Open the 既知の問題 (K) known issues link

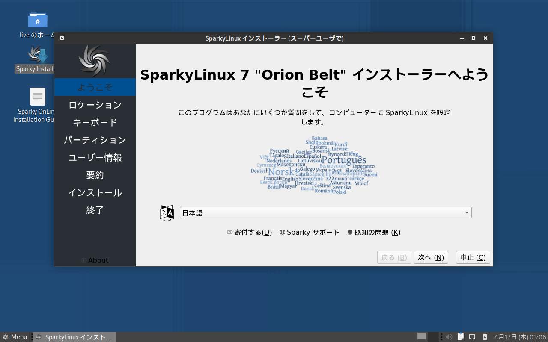pos(374,232)
